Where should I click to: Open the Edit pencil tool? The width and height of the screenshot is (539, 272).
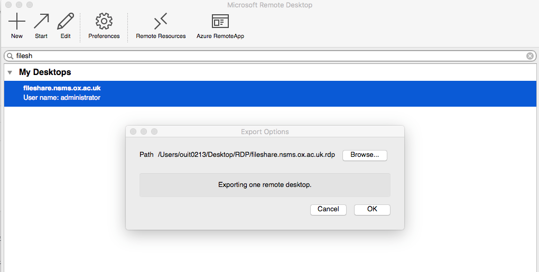point(66,22)
